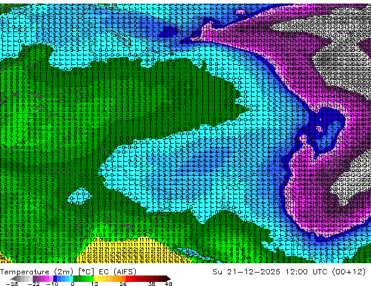This screenshot has width=371, height=286.
Task: Click the "12" legend scale value
Action: [x=95, y=284]
